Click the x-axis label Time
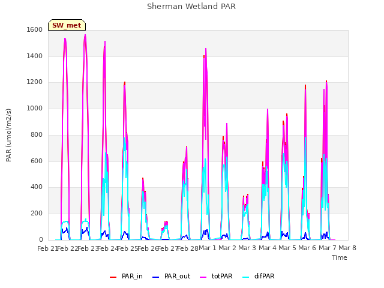Image resolution: width=384 pixels, height=288 pixels. pos(340,257)
